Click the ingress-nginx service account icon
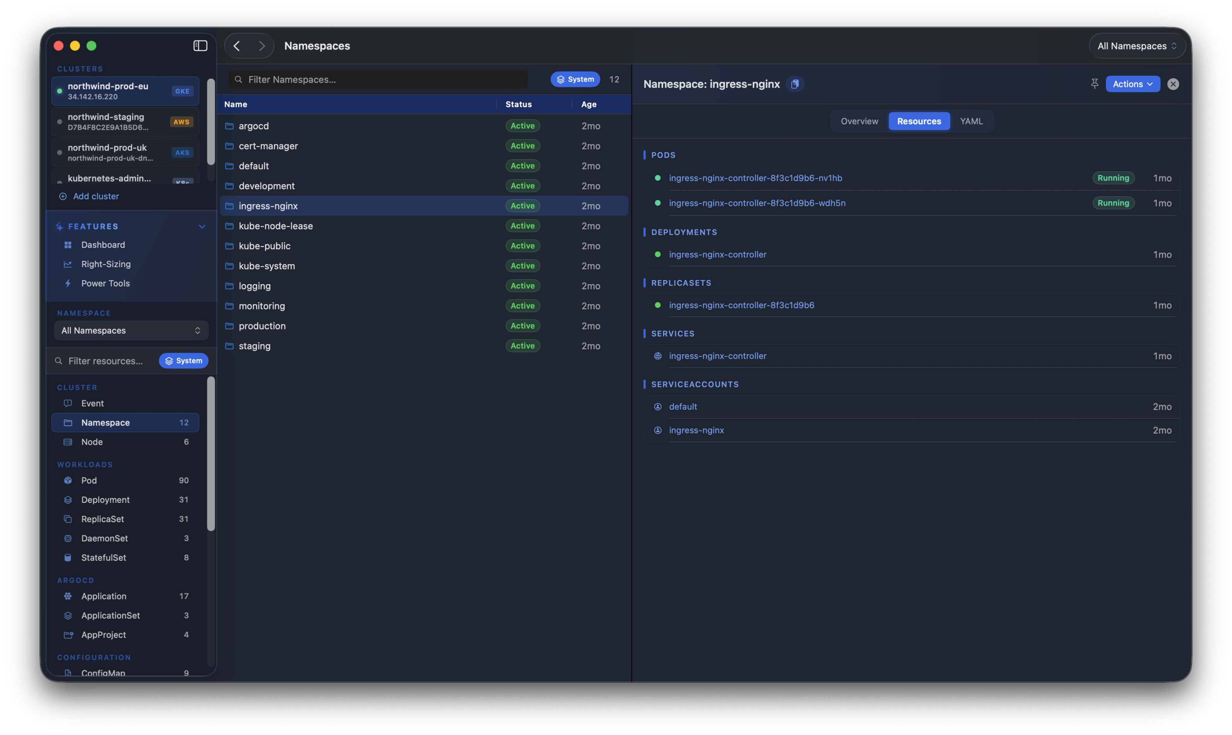 click(x=658, y=430)
